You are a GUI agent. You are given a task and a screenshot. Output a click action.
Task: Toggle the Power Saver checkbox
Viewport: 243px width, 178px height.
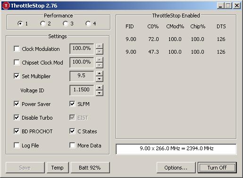click(x=17, y=104)
